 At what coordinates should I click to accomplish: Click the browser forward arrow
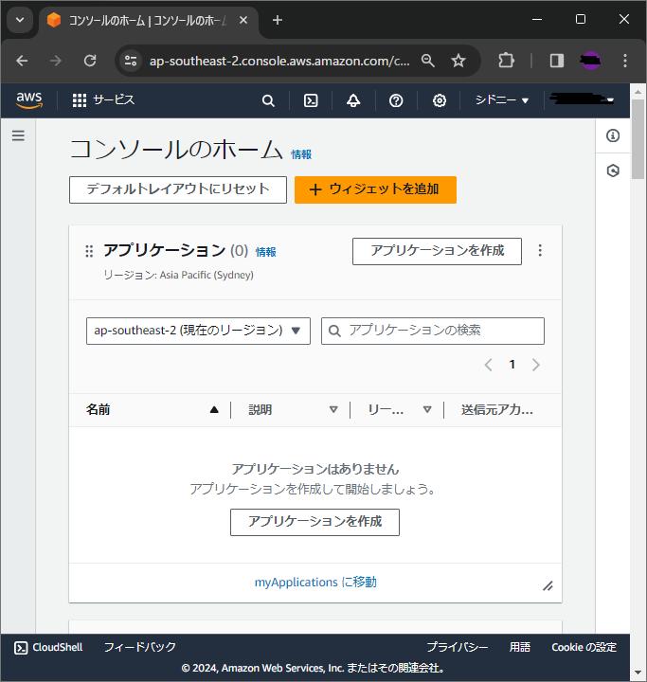click(56, 61)
